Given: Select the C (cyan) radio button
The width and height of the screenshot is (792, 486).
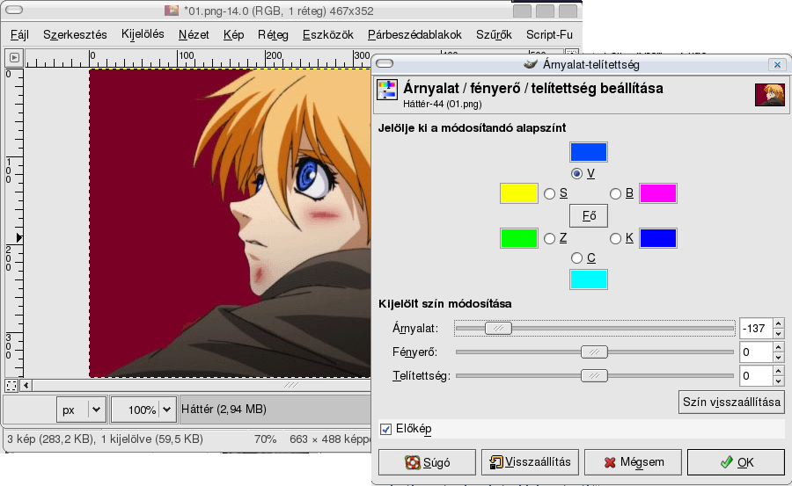Looking at the screenshot, I should point(577,258).
